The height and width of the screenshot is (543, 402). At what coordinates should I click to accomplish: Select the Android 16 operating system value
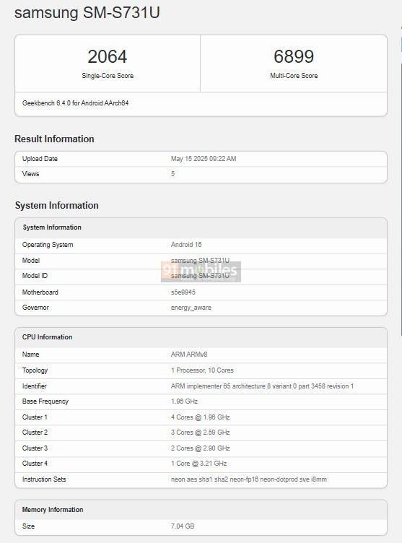click(x=186, y=245)
